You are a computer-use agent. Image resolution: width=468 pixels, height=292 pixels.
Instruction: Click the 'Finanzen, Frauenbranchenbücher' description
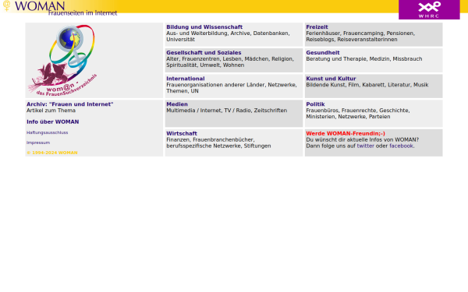tap(218, 142)
